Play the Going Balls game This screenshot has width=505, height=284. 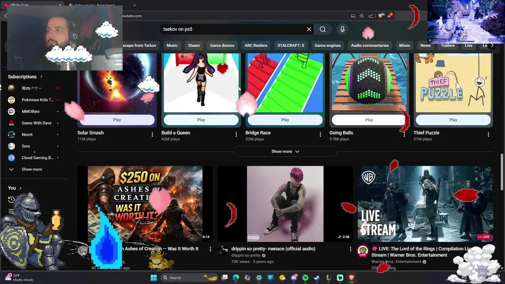[369, 120]
